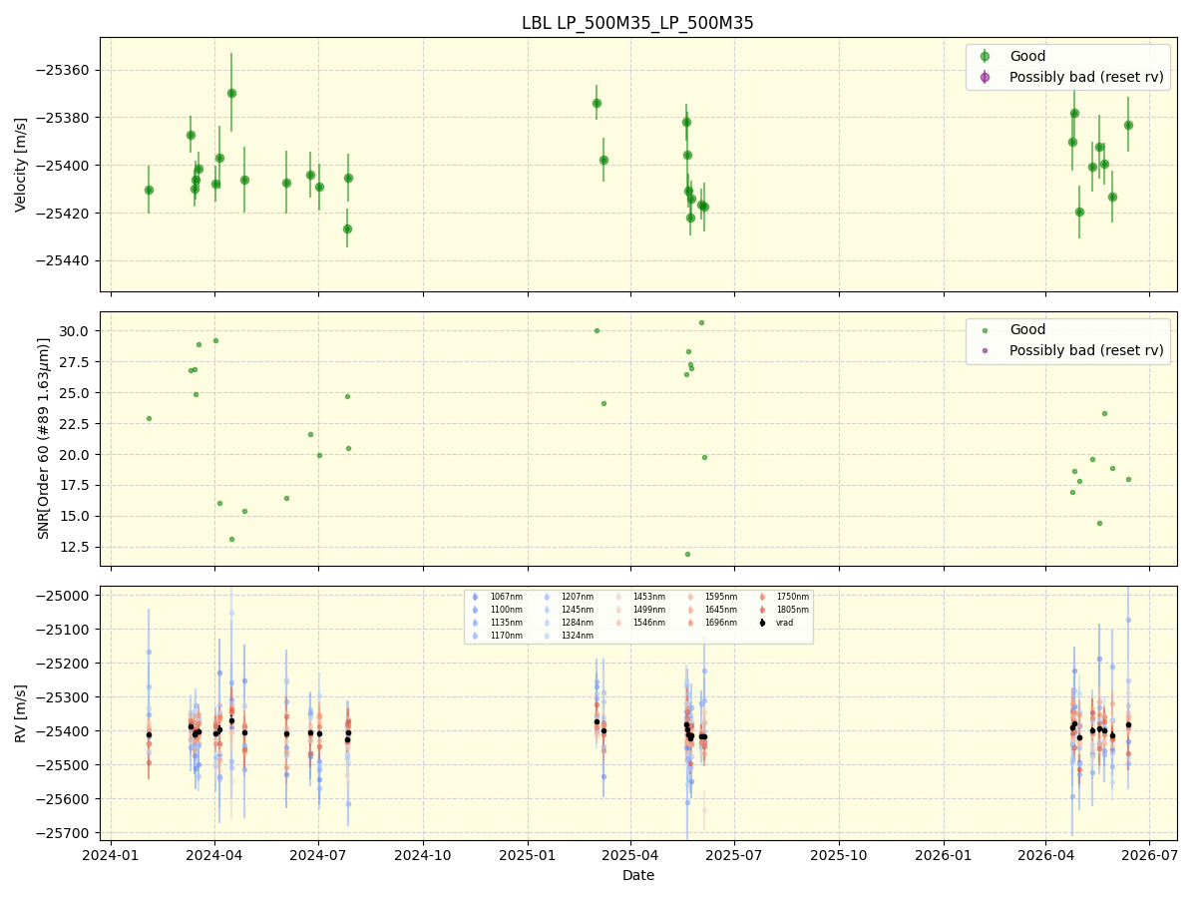1197x898 pixels.
Task: Click the 2025-04 date tick label
Action: coord(630,855)
